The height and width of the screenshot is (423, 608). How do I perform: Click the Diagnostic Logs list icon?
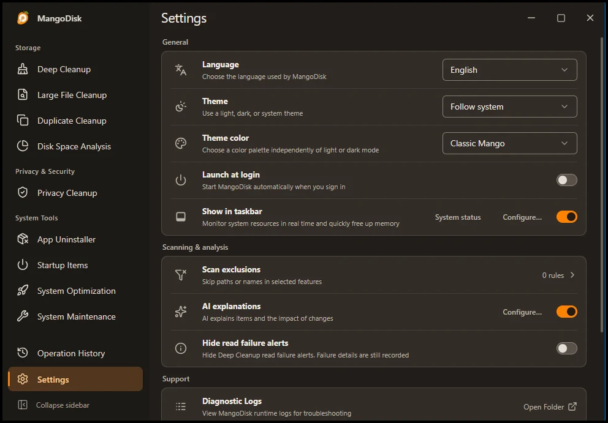pyautogui.click(x=181, y=406)
